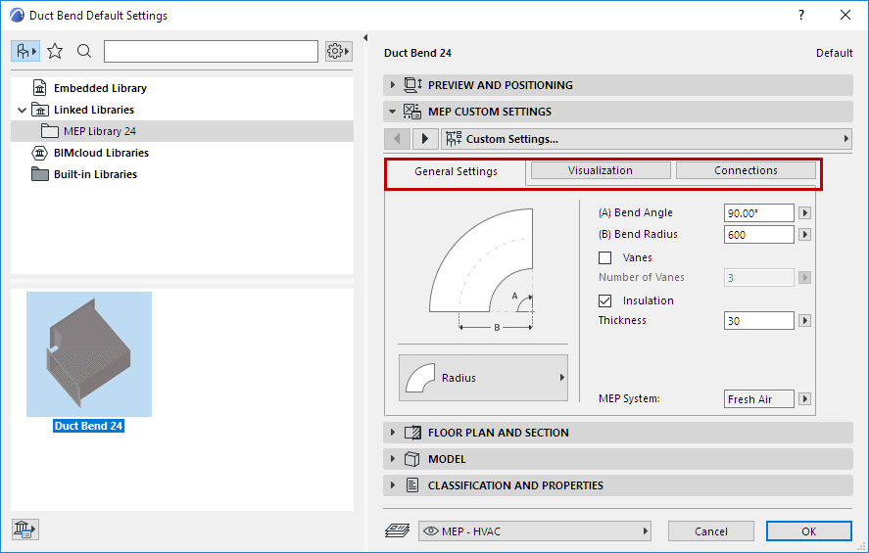
Task: Click the Bend Angle value field
Action: 758,213
